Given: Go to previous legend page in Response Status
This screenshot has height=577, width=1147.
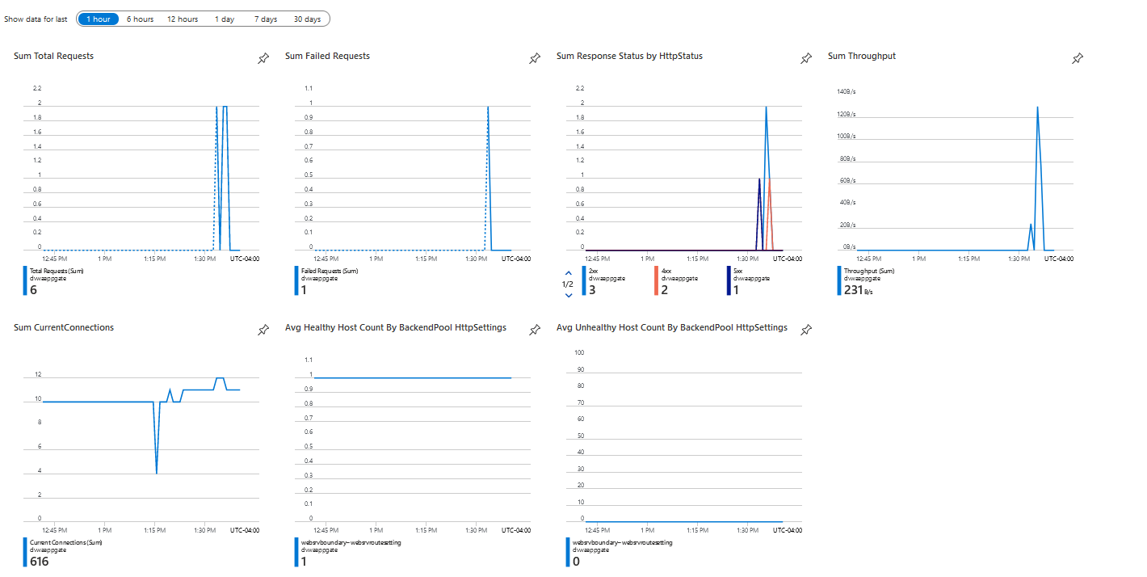Looking at the screenshot, I should (568, 273).
